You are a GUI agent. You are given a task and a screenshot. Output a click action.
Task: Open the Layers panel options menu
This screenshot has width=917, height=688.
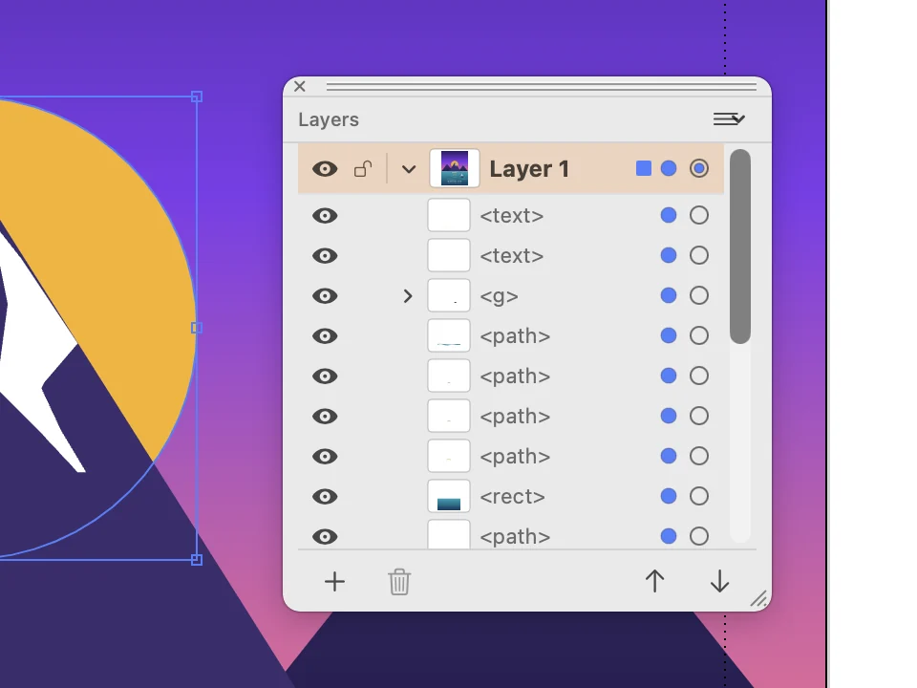(x=729, y=119)
